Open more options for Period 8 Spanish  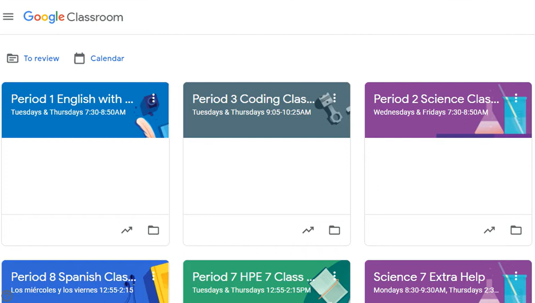click(x=153, y=276)
